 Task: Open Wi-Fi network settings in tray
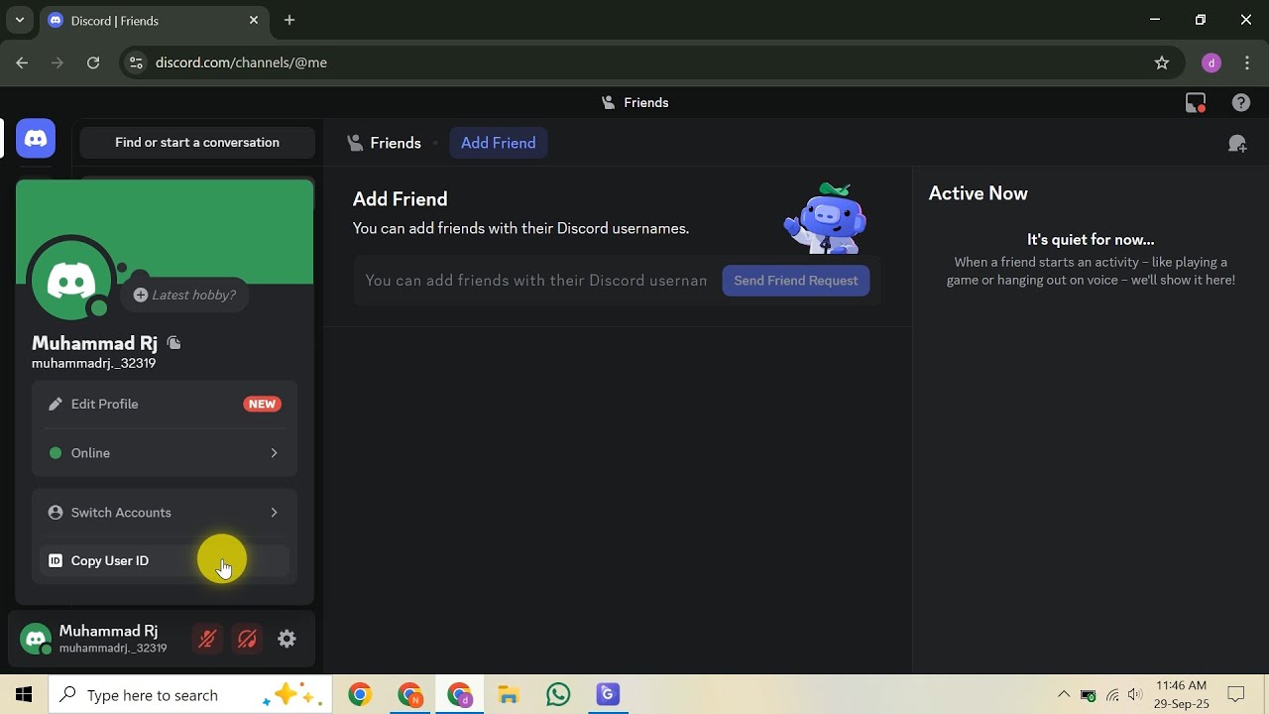(1112, 695)
